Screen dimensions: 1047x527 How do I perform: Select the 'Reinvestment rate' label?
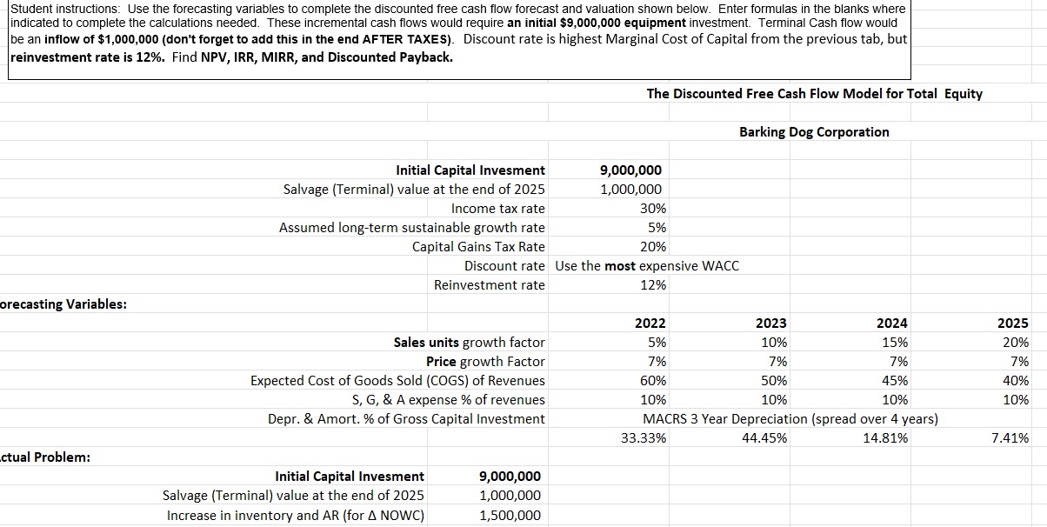point(490,284)
